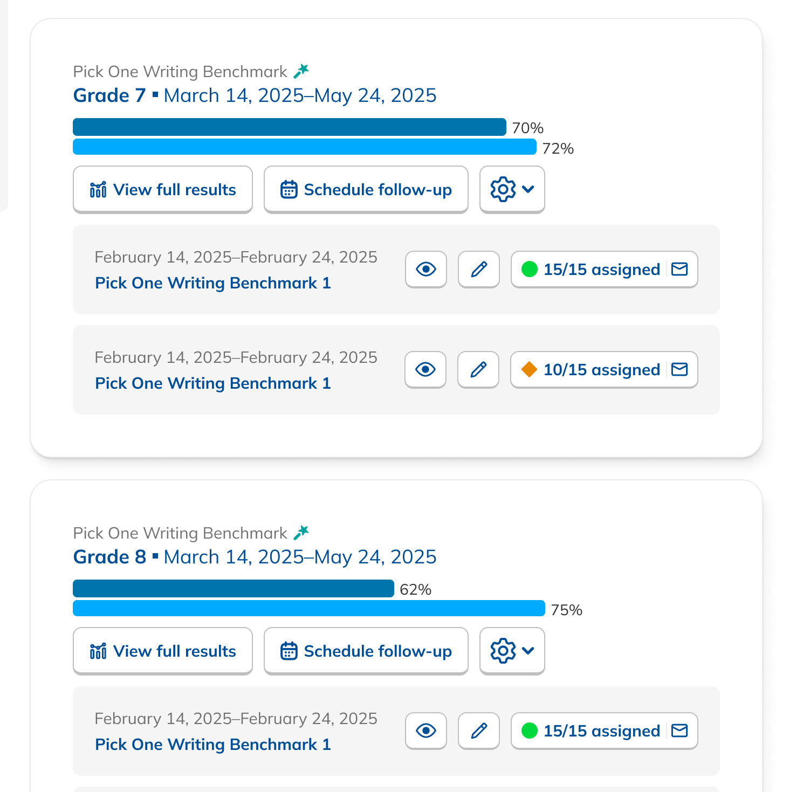
Task: Open Grade 7 heading link
Action: [x=109, y=95]
